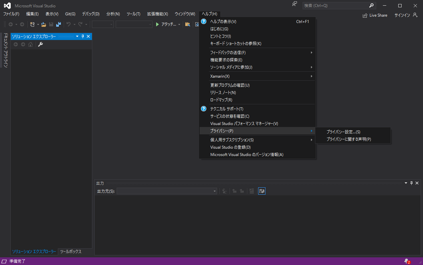Click the green Attach run icon
The height and width of the screenshot is (265, 423).
coord(157,24)
